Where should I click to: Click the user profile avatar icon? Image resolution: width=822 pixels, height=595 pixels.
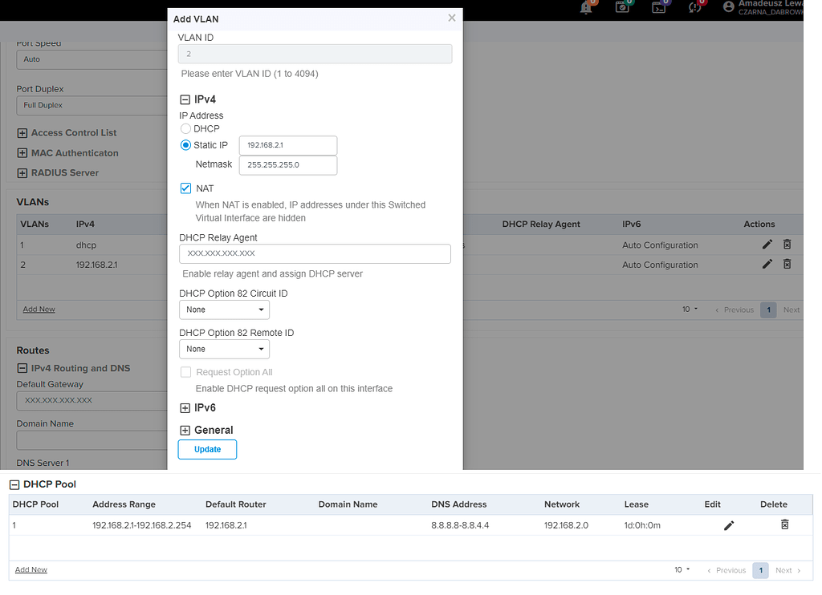point(729,7)
